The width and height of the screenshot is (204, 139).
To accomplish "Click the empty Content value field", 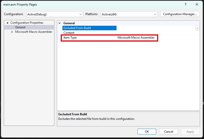I will (158, 33).
